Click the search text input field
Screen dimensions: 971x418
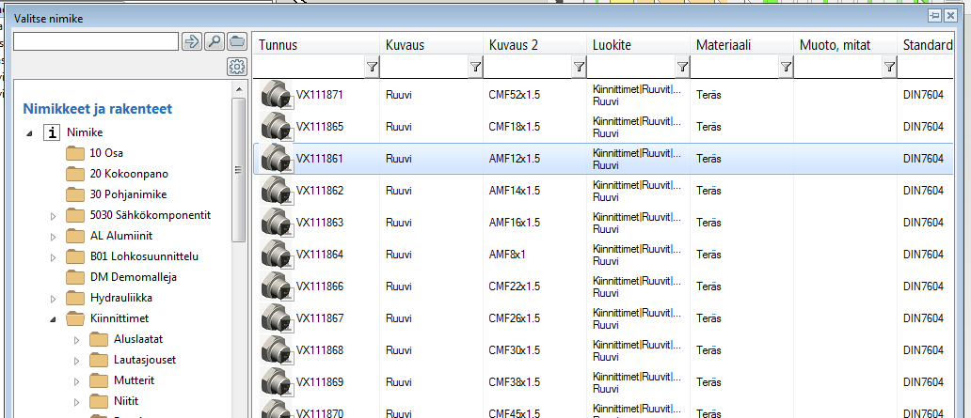[x=95, y=41]
